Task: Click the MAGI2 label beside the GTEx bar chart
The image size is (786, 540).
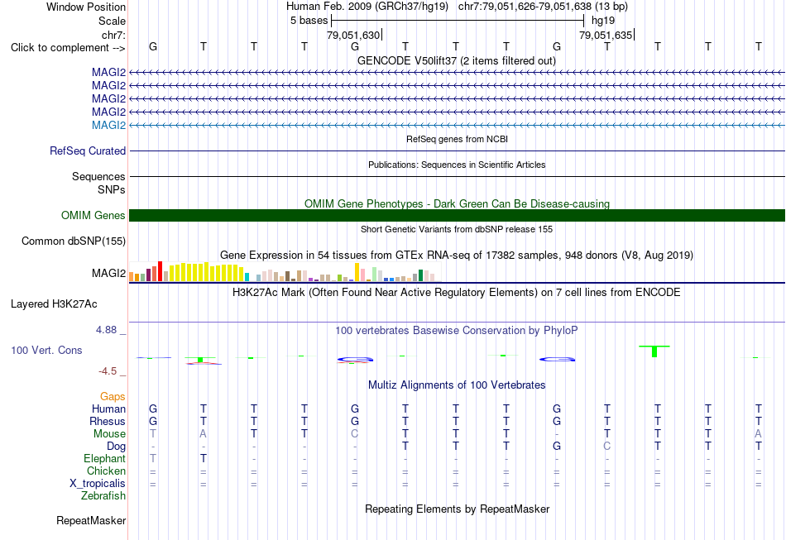Action: coord(108,273)
